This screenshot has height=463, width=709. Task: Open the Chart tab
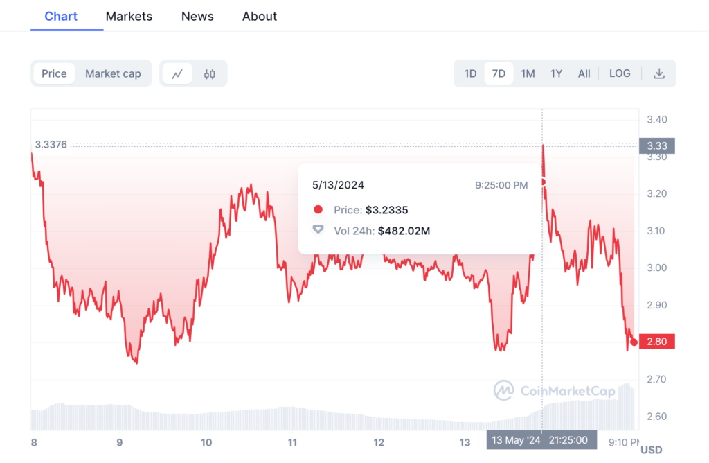pos(61,16)
